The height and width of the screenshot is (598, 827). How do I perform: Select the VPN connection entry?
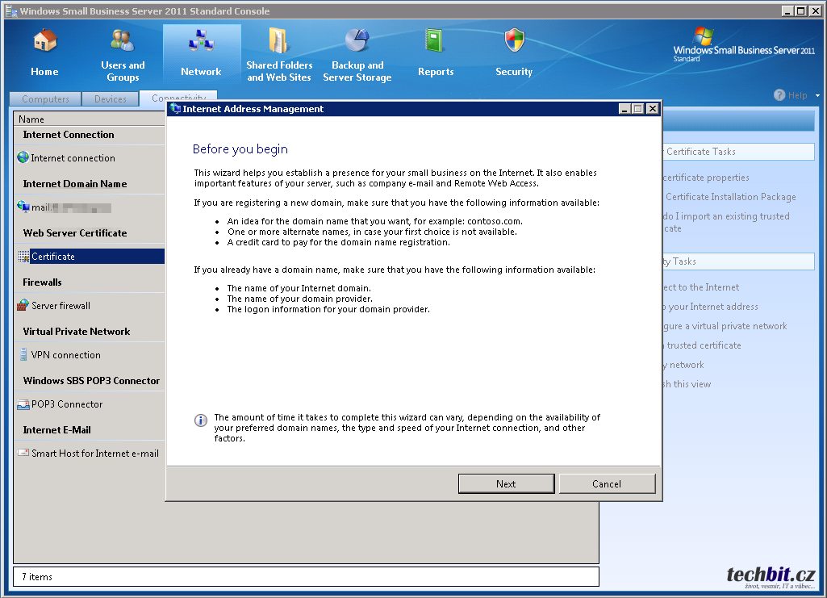(x=65, y=355)
